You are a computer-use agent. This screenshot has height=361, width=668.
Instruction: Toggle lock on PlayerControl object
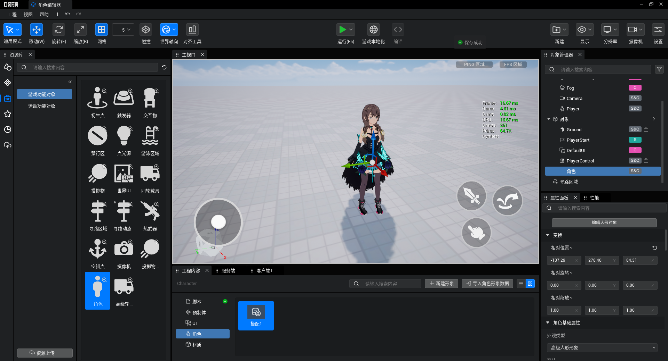[646, 160]
